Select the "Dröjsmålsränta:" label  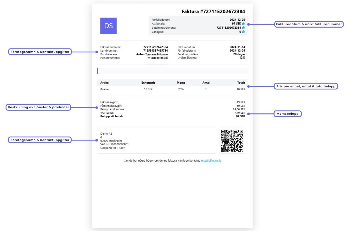coord(187,58)
